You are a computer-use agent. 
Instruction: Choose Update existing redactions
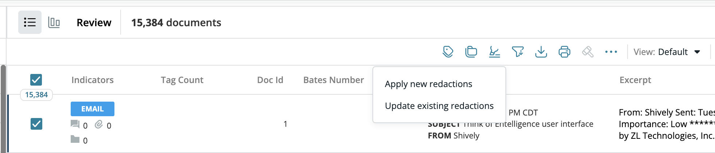coord(439,106)
